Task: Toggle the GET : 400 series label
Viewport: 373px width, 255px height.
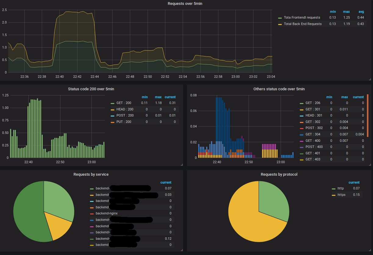Action: pyautogui.click(x=313, y=141)
